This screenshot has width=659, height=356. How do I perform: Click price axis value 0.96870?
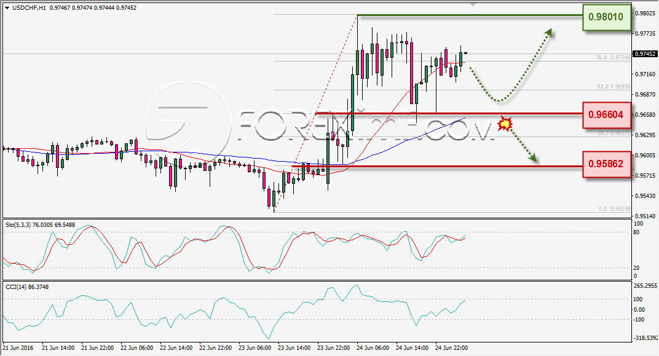click(645, 95)
